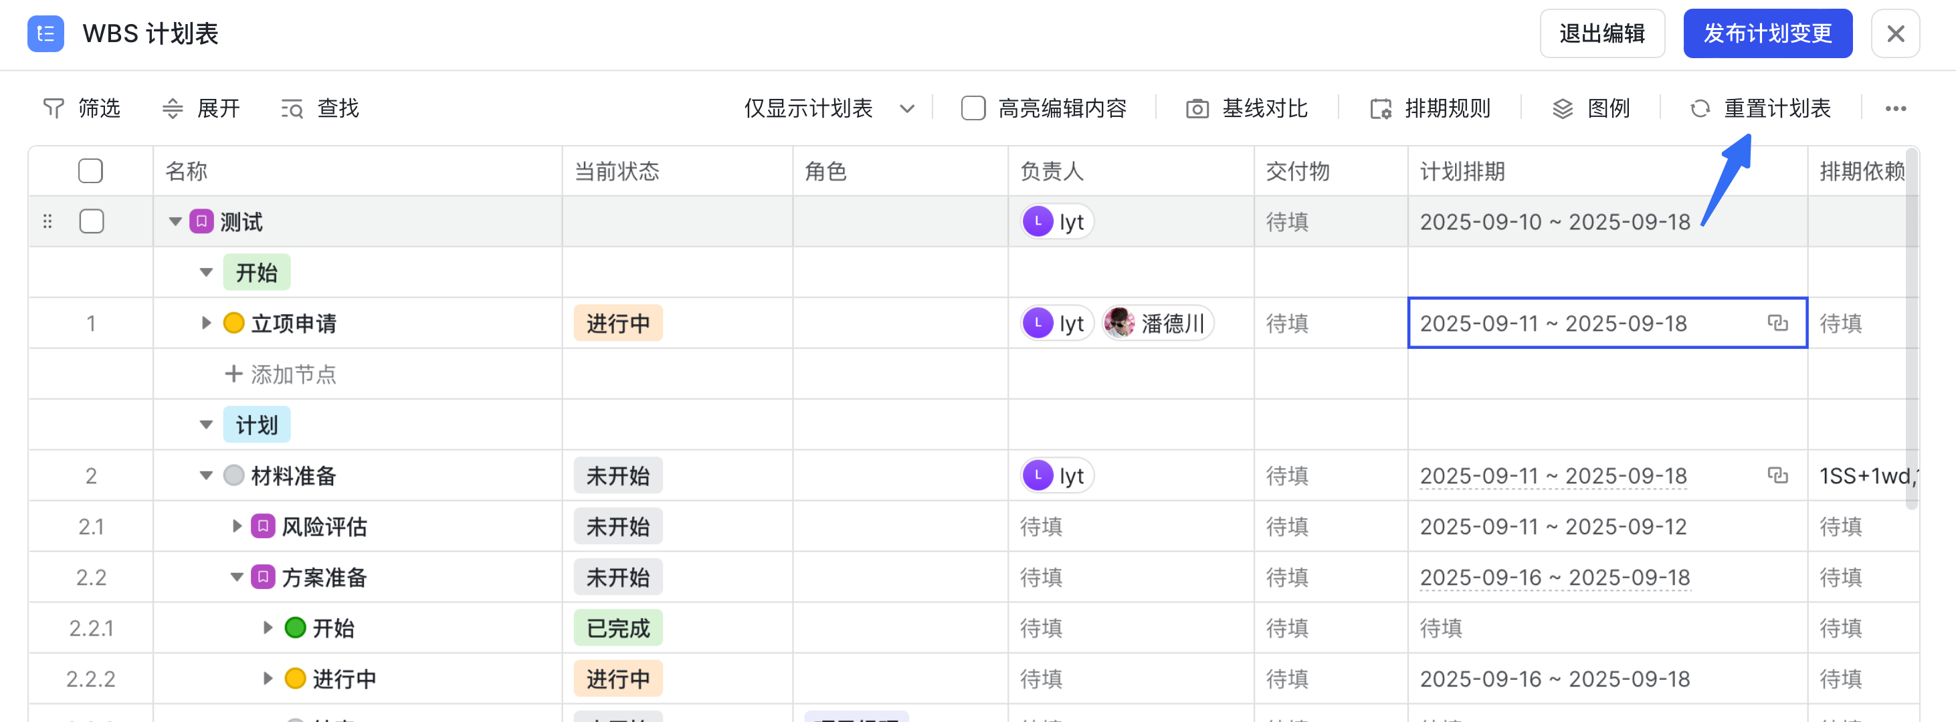The image size is (1956, 722).
Task: Click 添加节点 to add a node
Action: pos(280,374)
